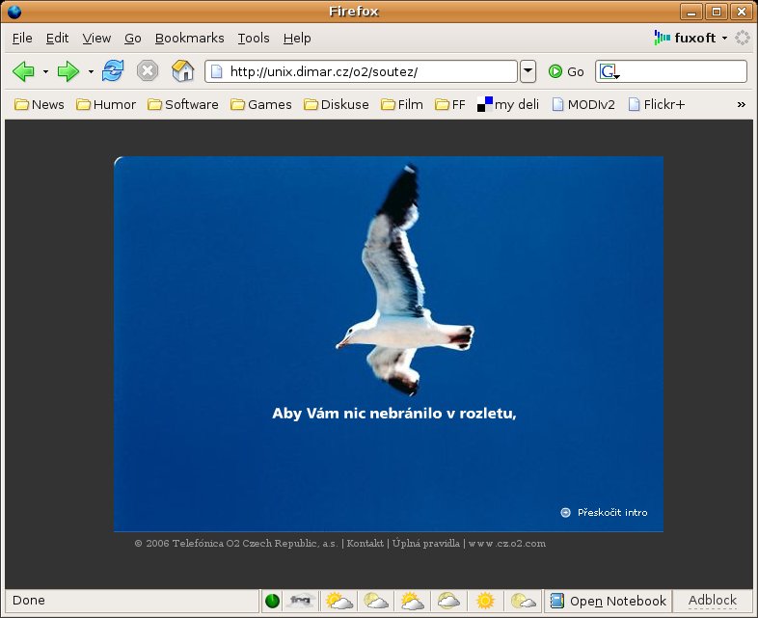Maximize the Firefox window
This screenshot has width=758, height=618.
point(717,12)
